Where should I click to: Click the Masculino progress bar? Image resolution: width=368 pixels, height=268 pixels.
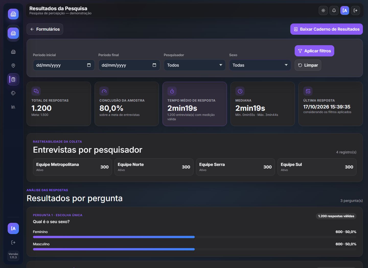coord(194,249)
